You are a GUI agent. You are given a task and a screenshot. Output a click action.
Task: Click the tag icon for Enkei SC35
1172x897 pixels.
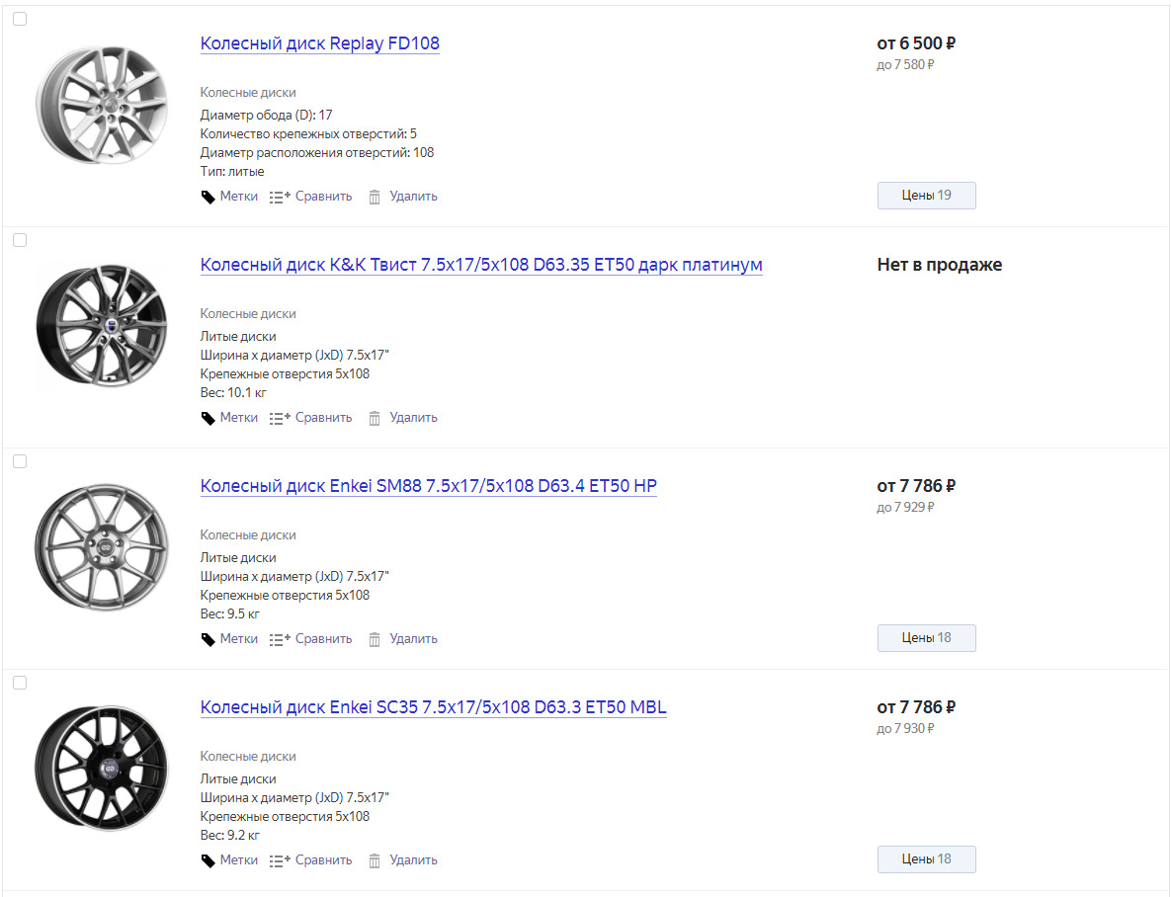pos(208,860)
